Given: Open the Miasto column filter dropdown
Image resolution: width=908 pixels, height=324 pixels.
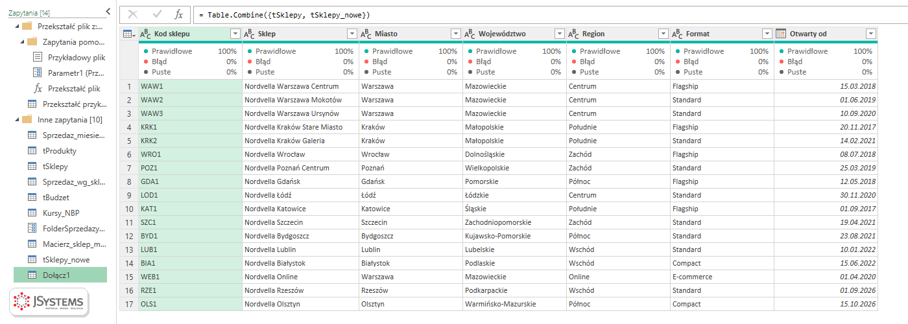Looking at the screenshot, I should (455, 34).
